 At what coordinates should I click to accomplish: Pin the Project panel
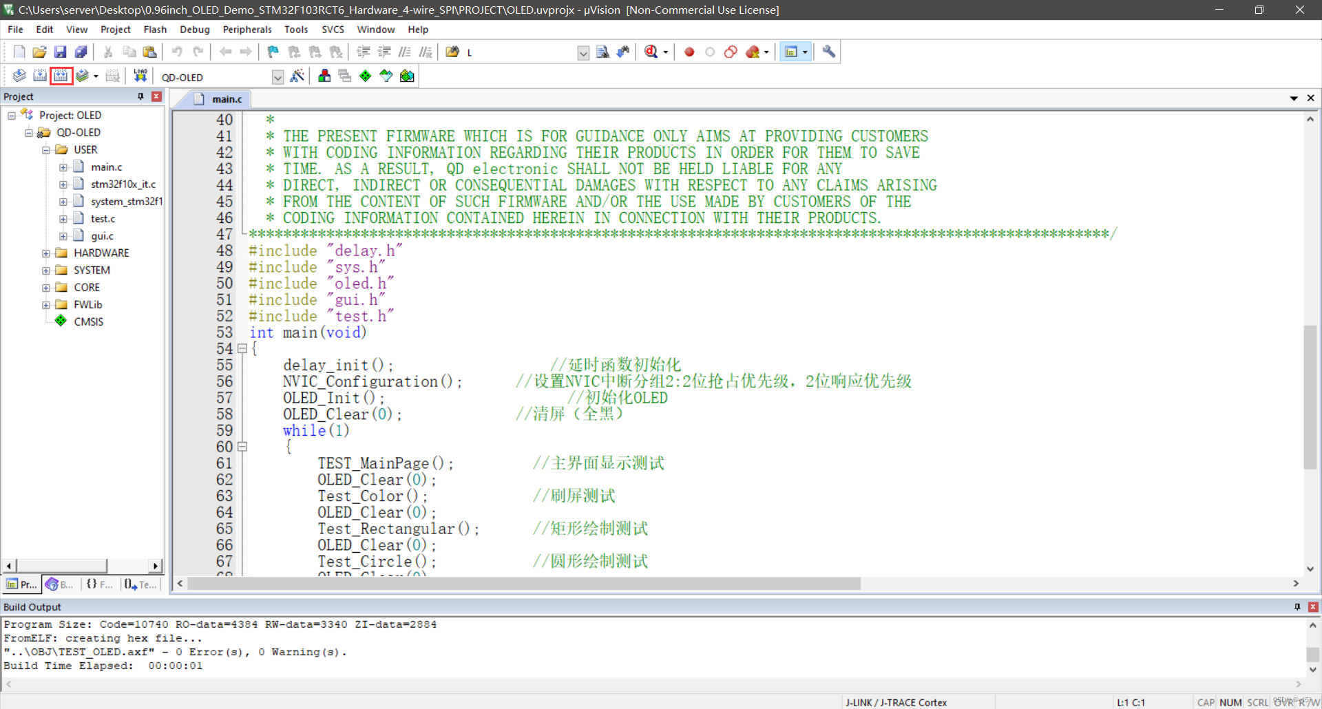click(x=140, y=96)
